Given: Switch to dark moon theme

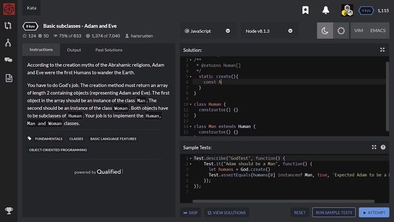Looking at the screenshot, I should point(325,31).
